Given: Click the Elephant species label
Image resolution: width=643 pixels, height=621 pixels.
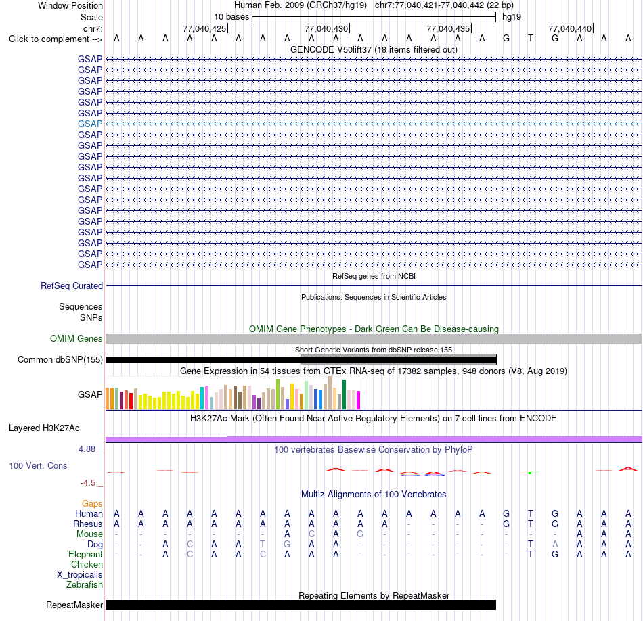Looking at the screenshot, I should pyautogui.click(x=85, y=555).
